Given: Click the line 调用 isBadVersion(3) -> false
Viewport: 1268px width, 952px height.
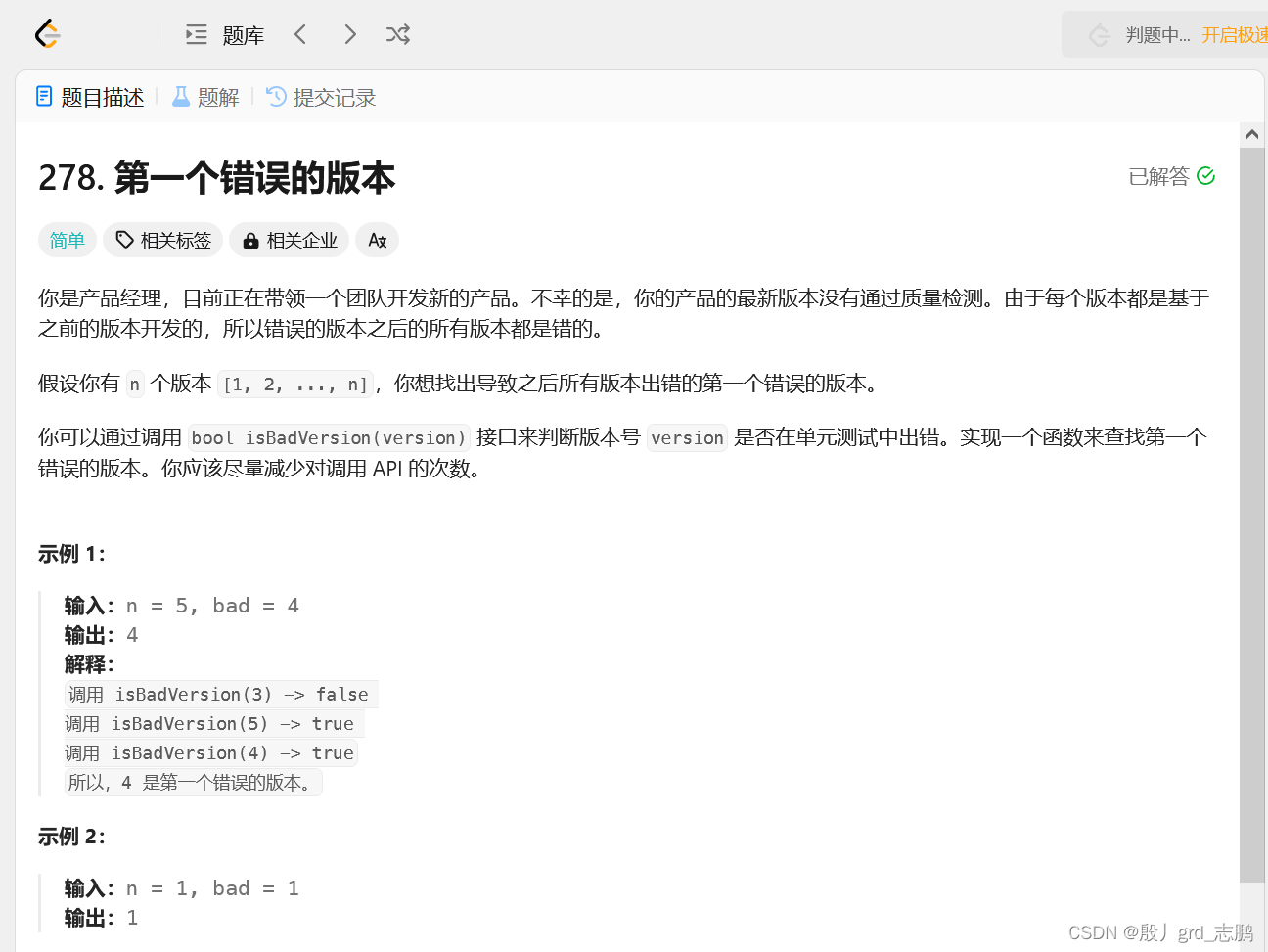Looking at the screenshot, I should click(x=219, y=695).
